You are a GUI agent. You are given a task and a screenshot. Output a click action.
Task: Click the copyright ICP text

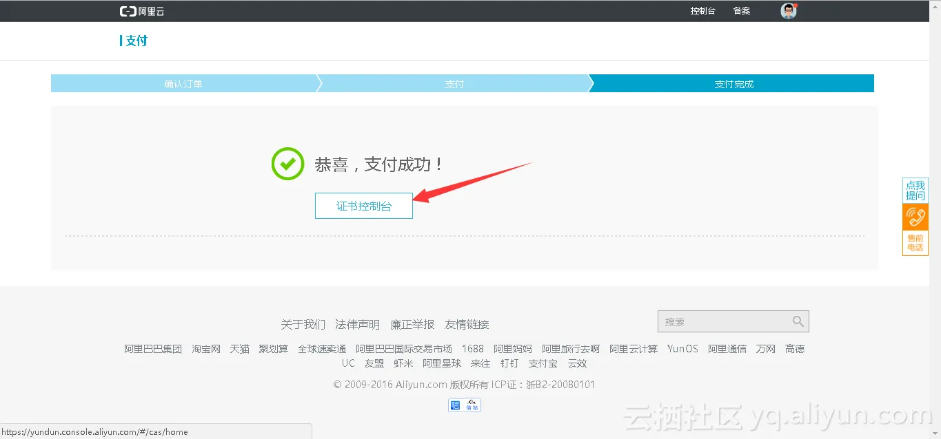(x=464, y=385)
